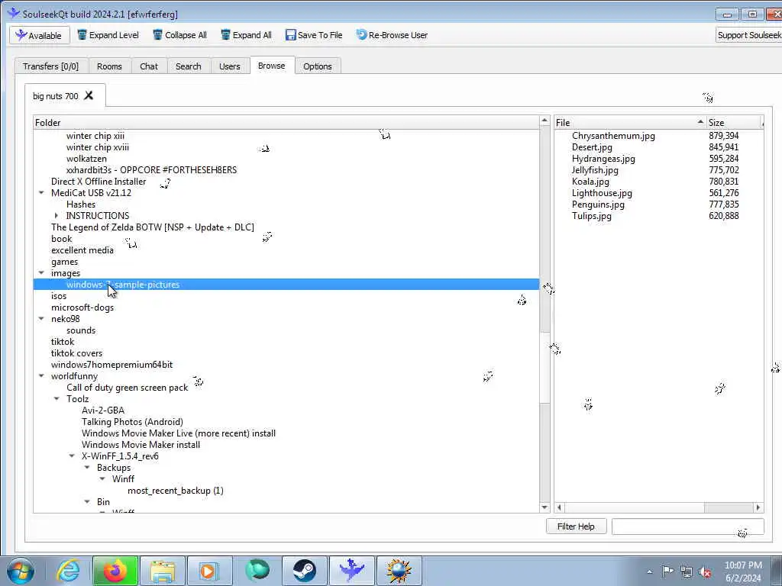This screenshot has height=586, width=782.
Task: Click file list horizontal scrollbar right arrow
Action: (x=758, y=507)
